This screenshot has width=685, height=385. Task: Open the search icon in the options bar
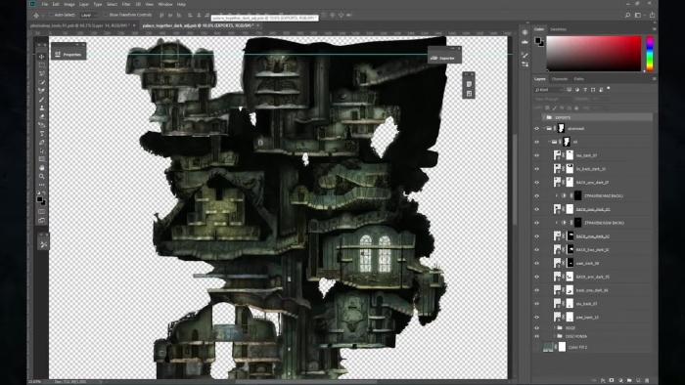click(627, 15)
